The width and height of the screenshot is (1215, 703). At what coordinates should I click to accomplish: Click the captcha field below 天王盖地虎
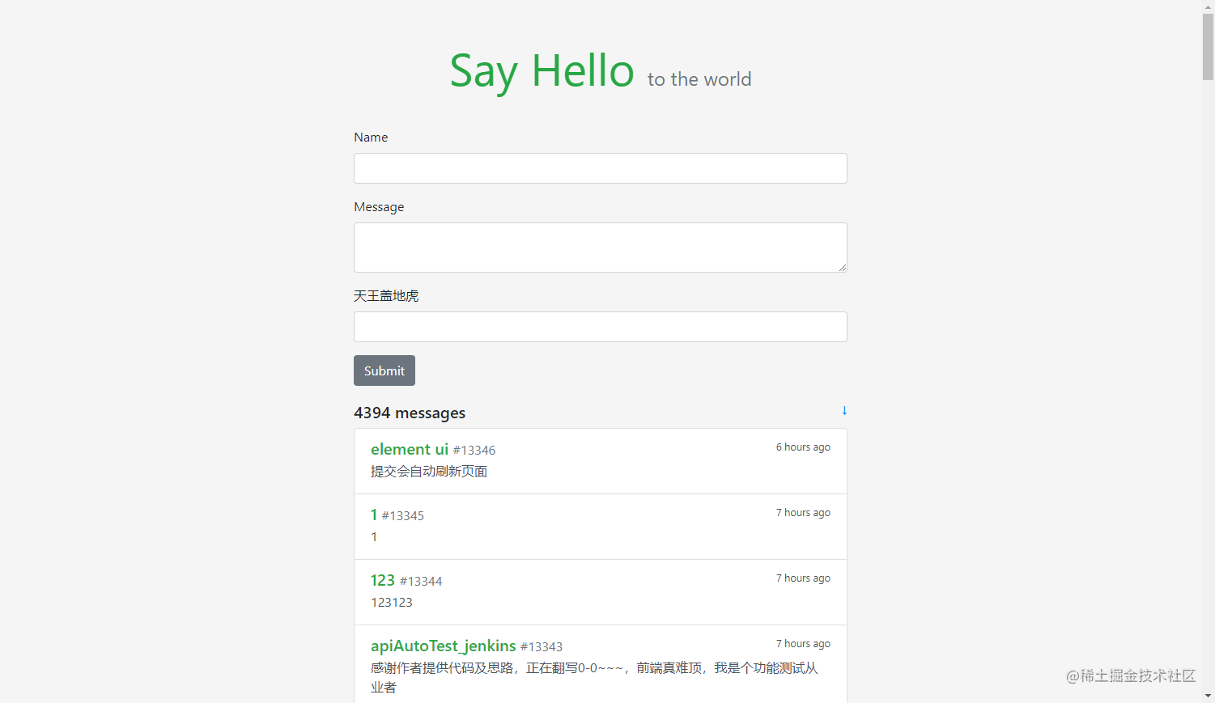click(x=600, y=327)
